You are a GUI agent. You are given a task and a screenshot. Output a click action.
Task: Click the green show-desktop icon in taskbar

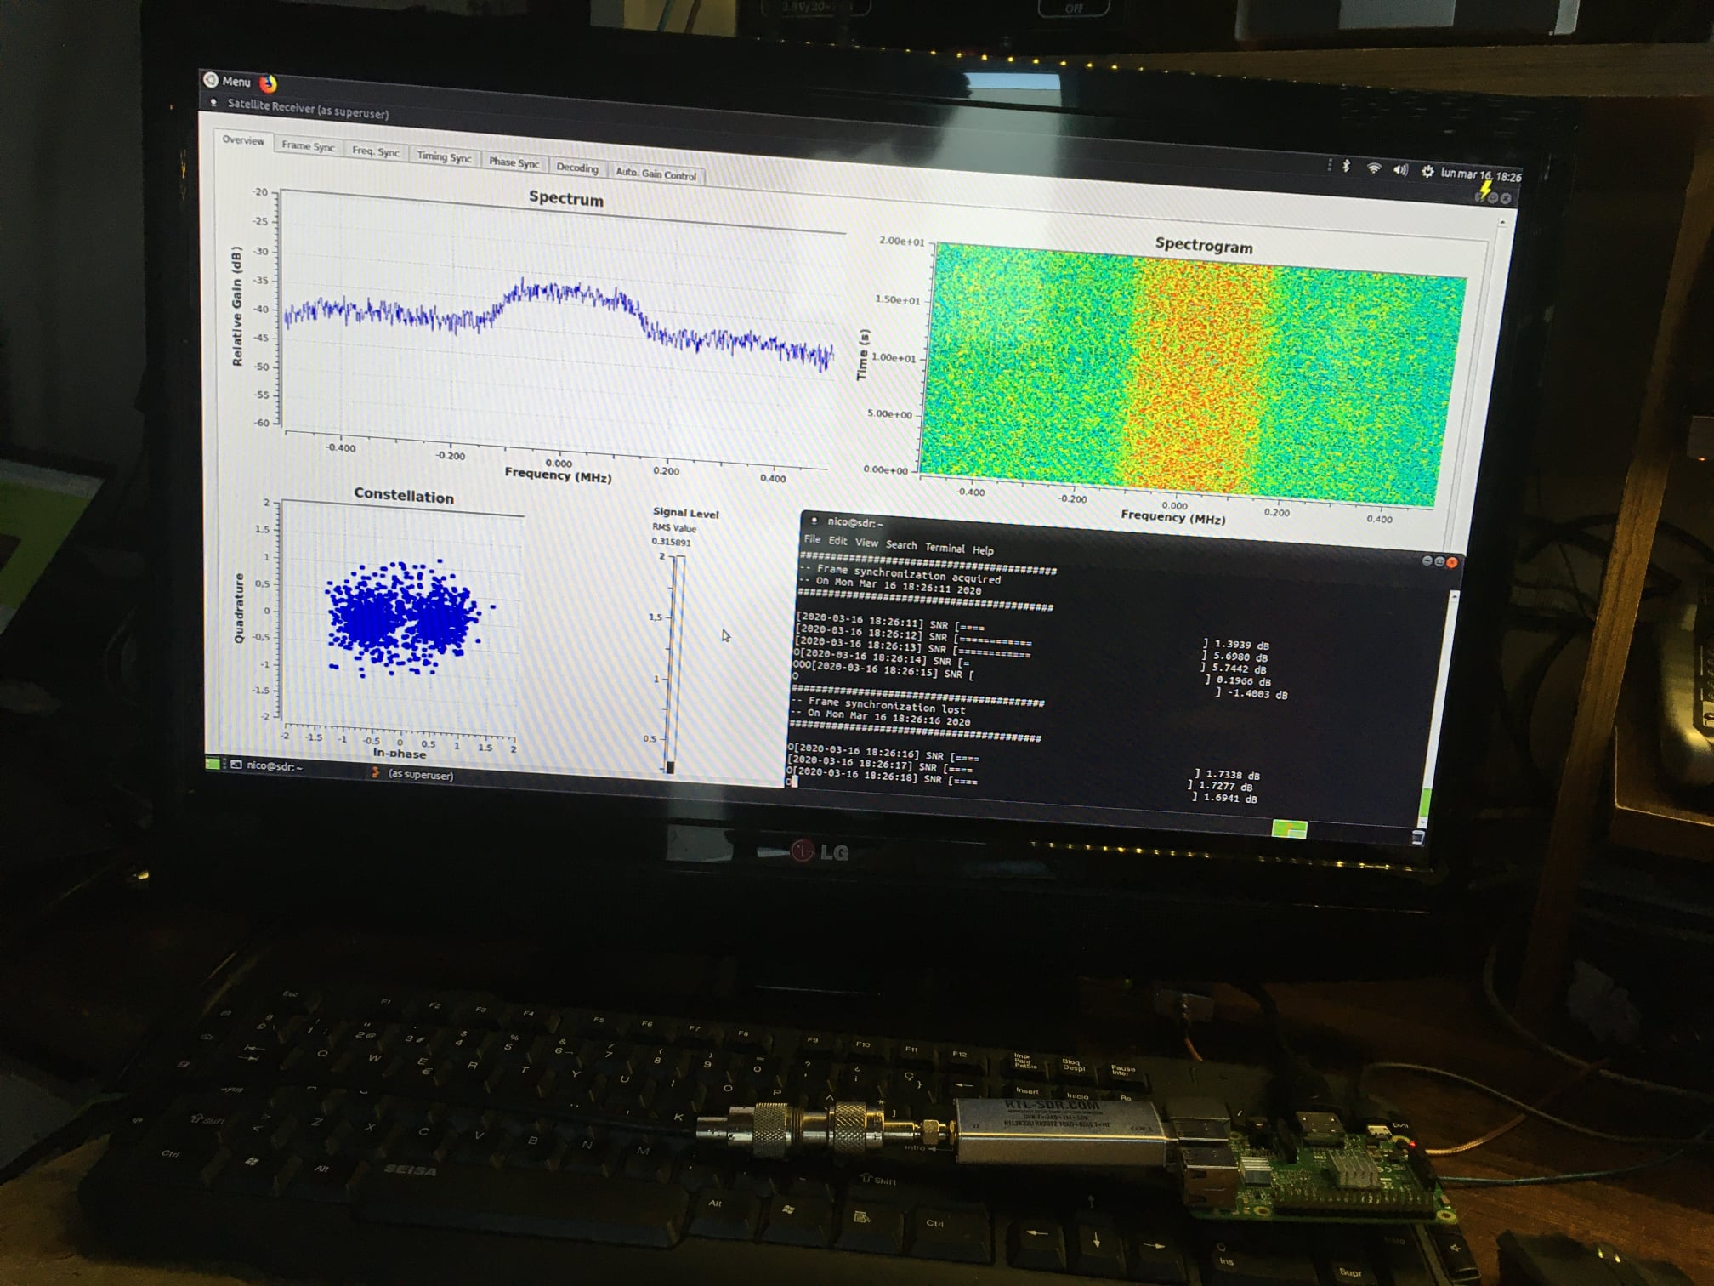click(x=213, y=763)
